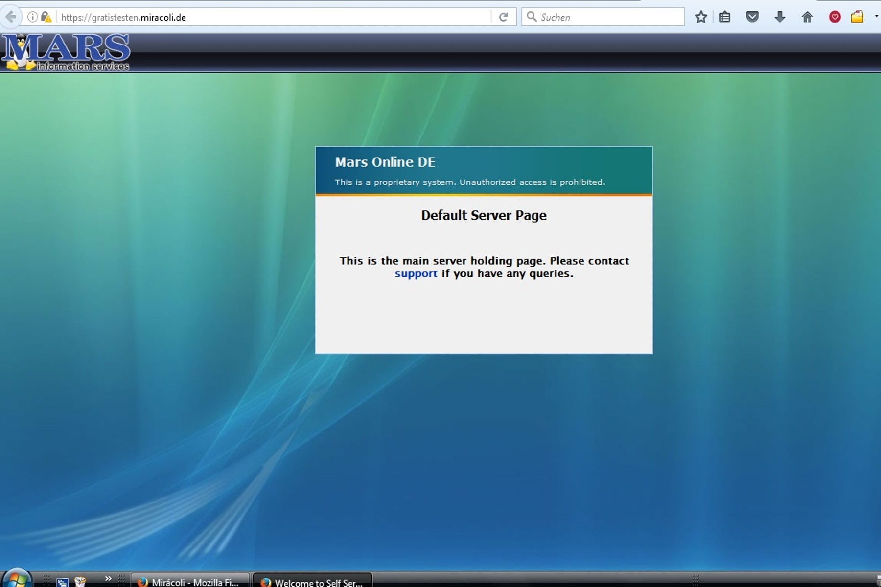Click the second quick launch icon beside switch-windows
The width and height of the screenshot is (881, 587).
tap(80, 582)
